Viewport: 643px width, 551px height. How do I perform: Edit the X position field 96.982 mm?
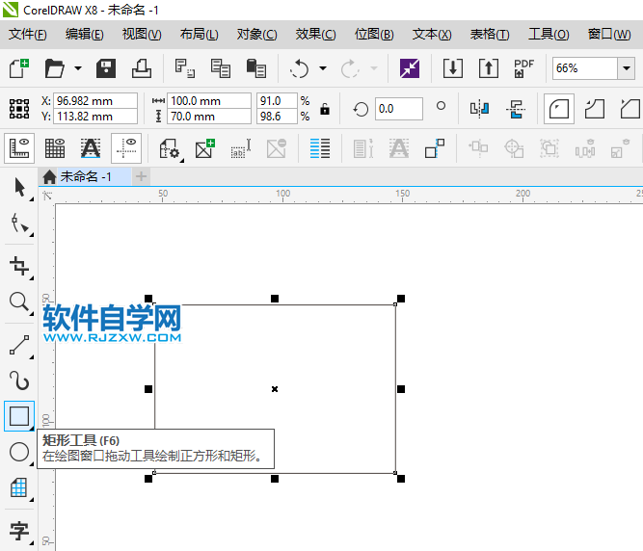tap(95, 101)
